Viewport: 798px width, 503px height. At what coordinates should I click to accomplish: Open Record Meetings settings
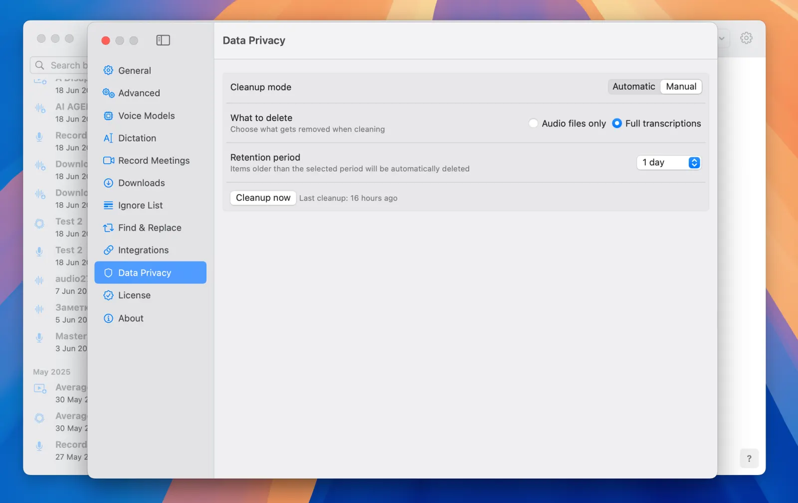coord(150,160)
